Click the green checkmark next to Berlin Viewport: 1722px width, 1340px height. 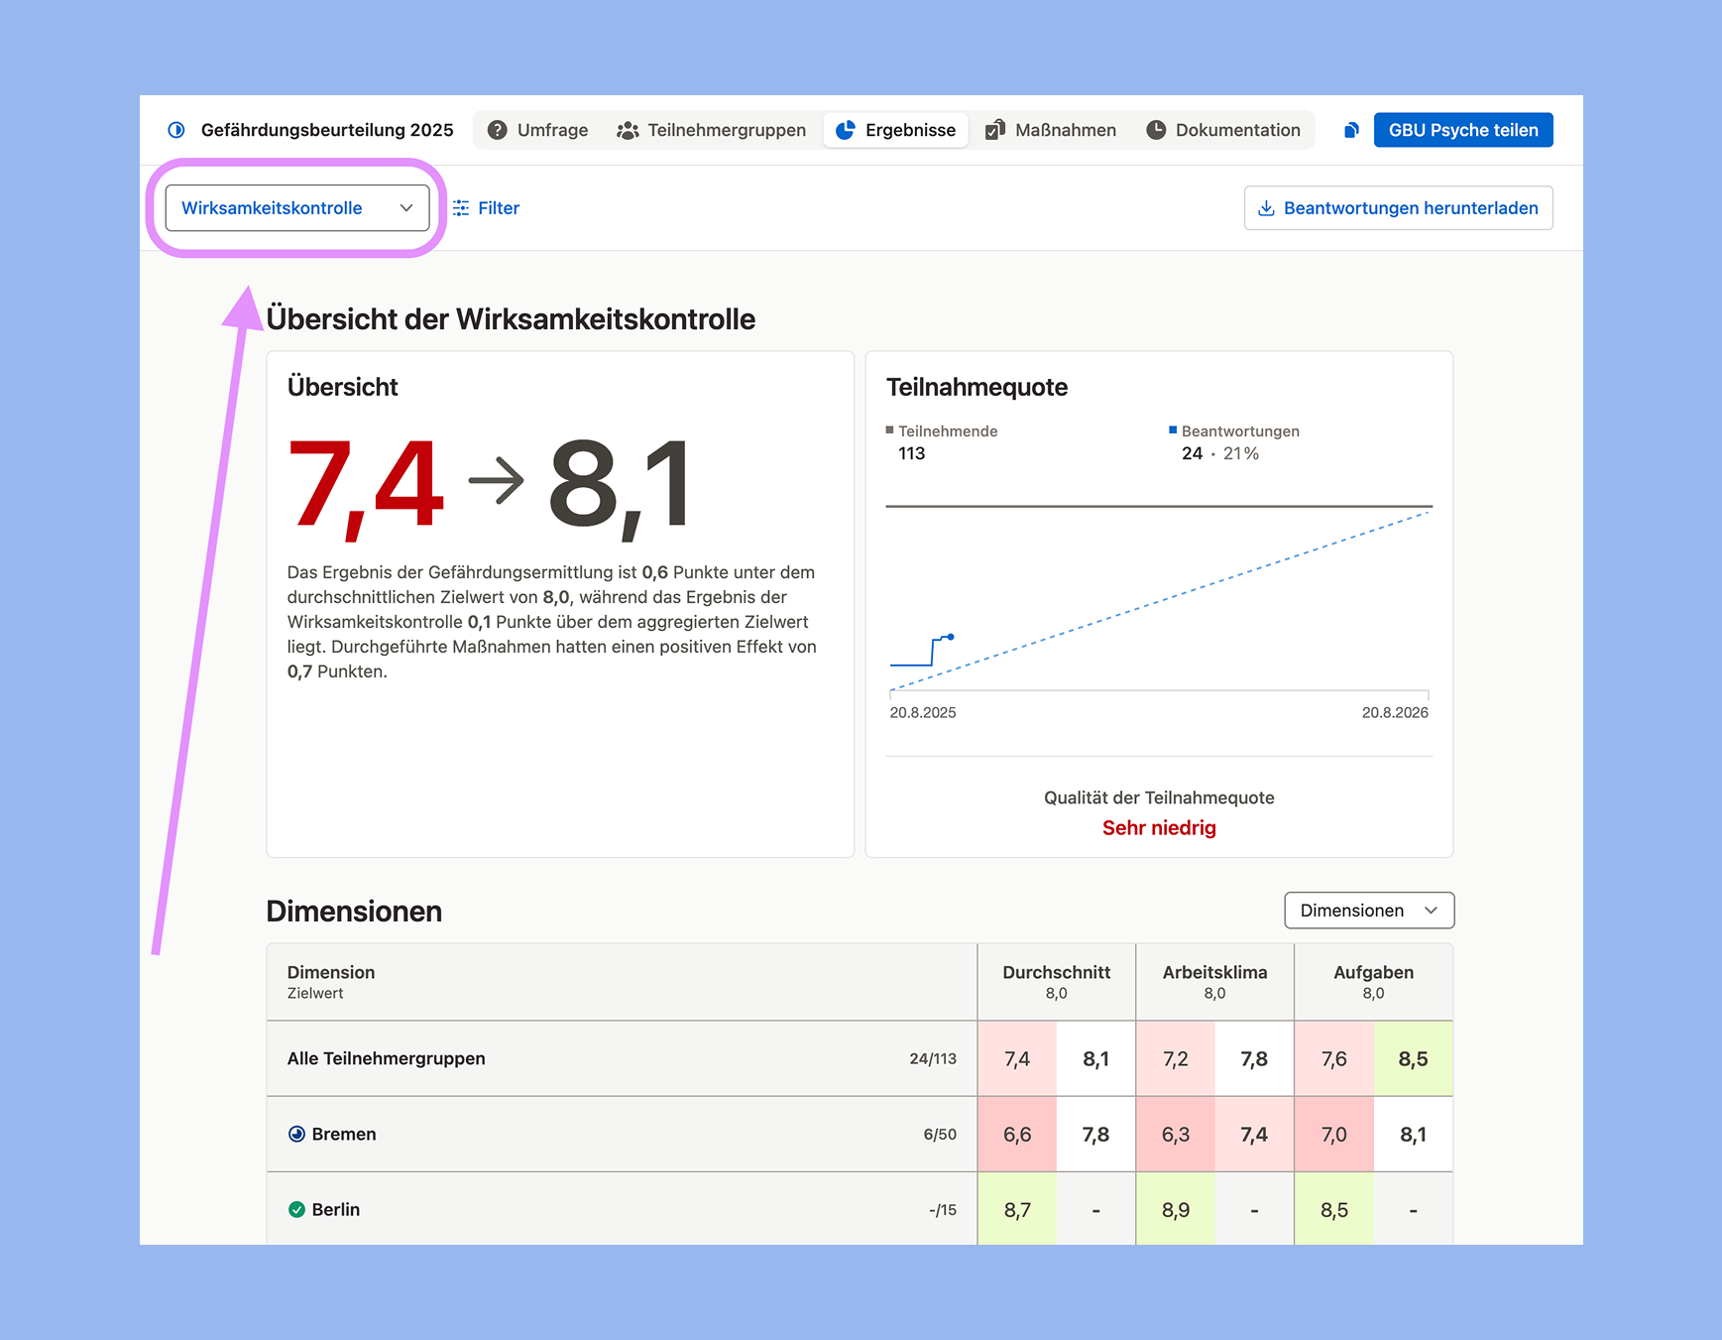coord(296,1209)
